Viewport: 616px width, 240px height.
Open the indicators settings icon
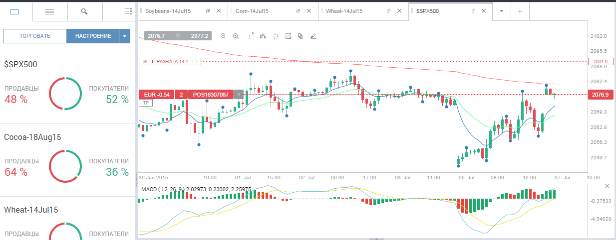(276, 36)
